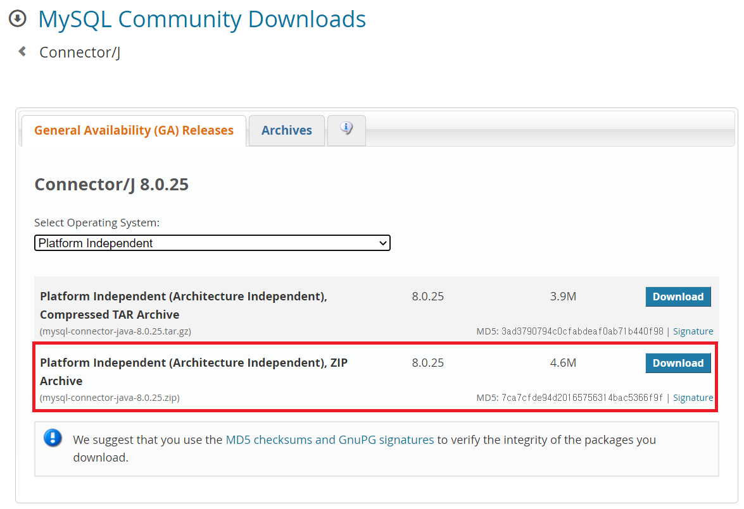Click the 3.9M size value

[563, 296]
